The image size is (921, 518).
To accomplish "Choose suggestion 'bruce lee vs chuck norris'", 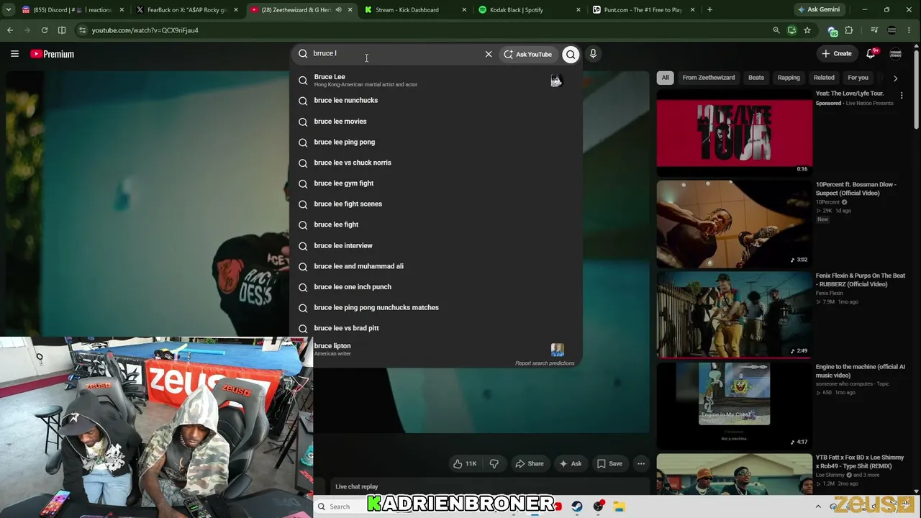I will coord(436,163).
